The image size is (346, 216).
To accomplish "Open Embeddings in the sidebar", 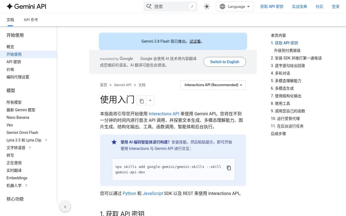I will click(x=17, y=178).
